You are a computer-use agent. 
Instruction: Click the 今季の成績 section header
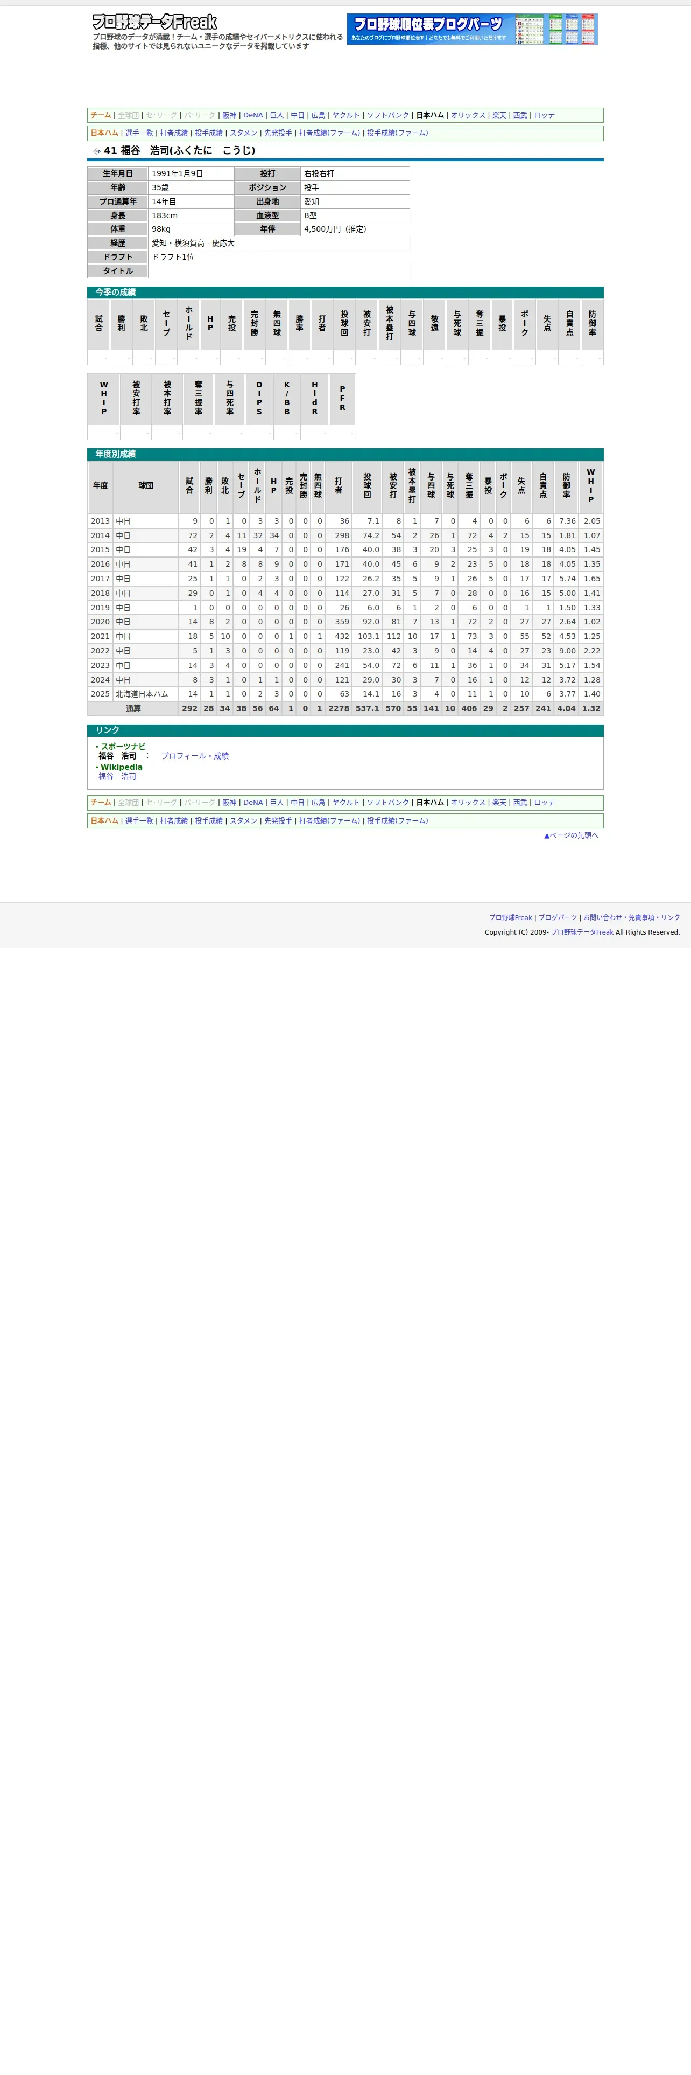click(345, 293)
